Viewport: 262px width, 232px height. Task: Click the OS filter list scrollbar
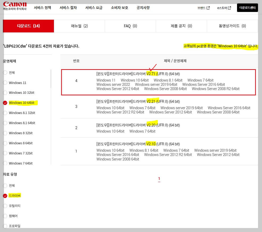pos(51,79)
